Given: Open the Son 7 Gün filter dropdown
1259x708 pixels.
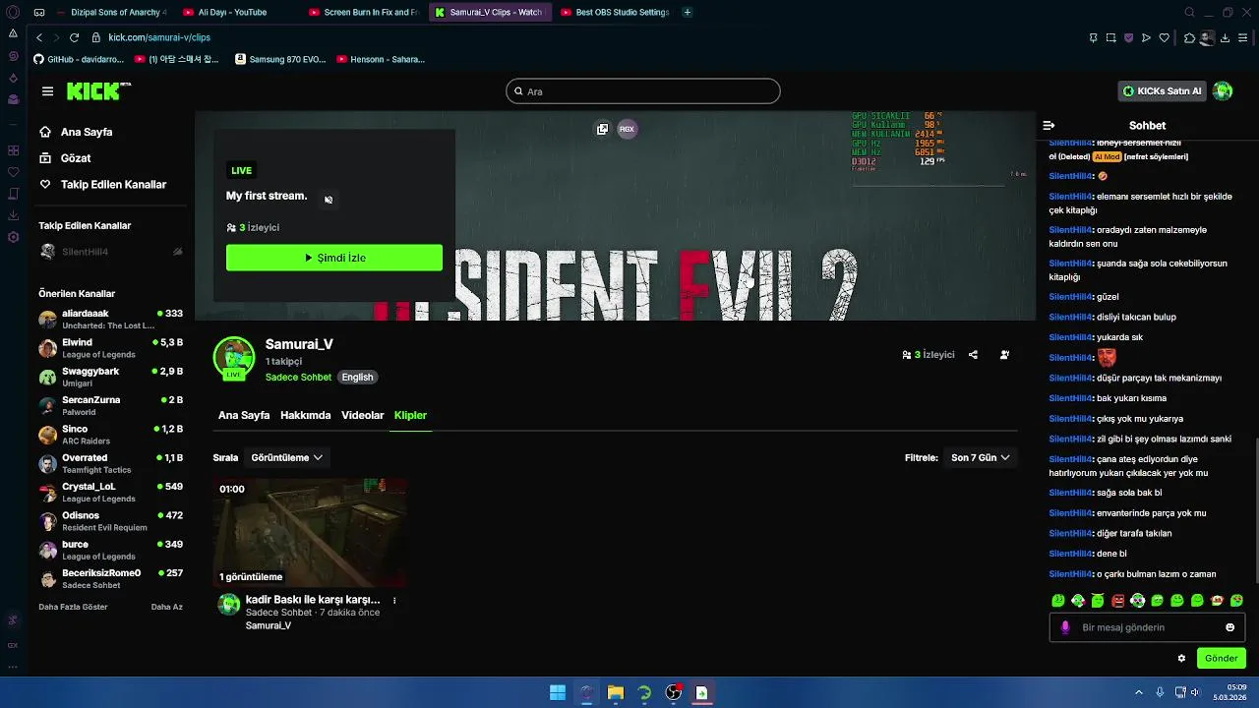Looking at the screenshot, I should [979, 457].
